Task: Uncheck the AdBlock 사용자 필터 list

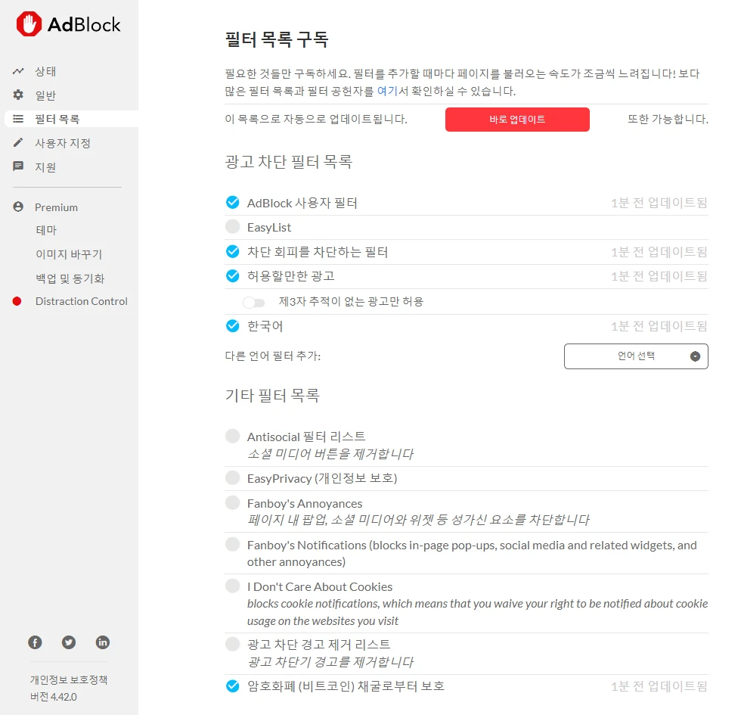Action: click(232, 201)
